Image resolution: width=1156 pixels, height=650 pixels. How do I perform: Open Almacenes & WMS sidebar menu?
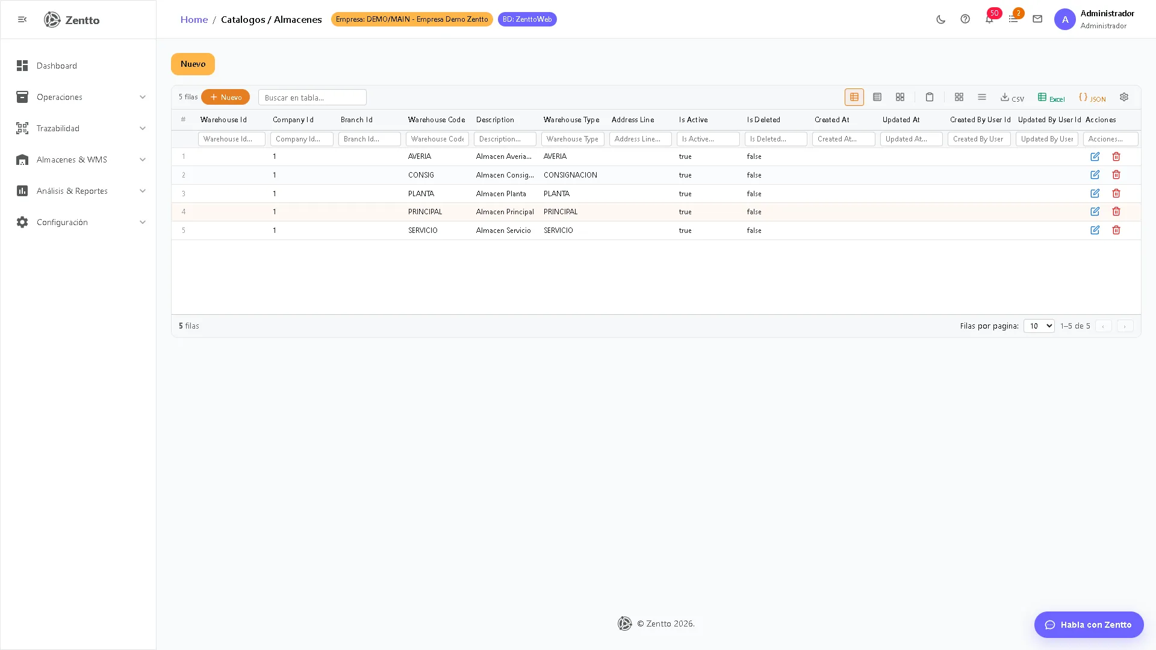[78, 159]
